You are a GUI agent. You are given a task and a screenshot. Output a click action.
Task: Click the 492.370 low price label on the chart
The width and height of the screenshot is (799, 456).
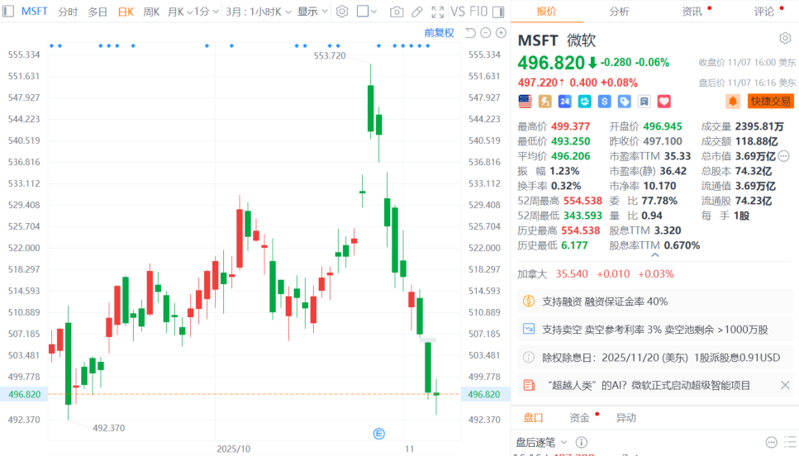(108, 427)
